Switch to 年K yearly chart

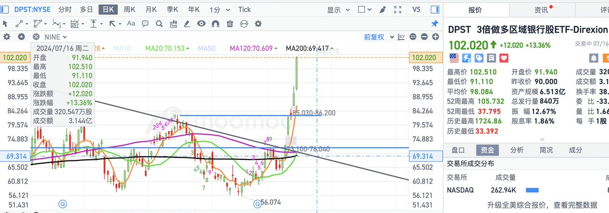click(x=194, y=9)
